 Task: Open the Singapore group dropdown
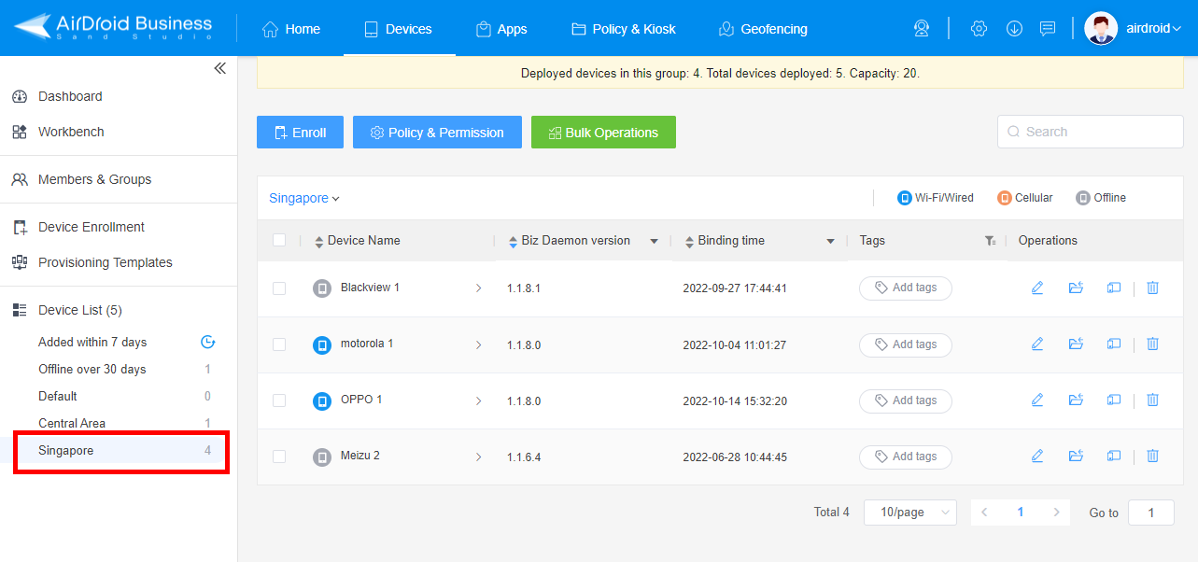pyautogui.click(x=304, y=198)
